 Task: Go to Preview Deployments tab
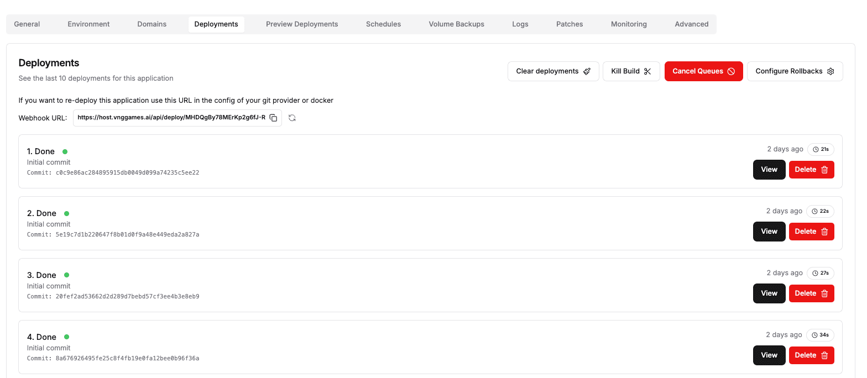(x=302, y=24)
